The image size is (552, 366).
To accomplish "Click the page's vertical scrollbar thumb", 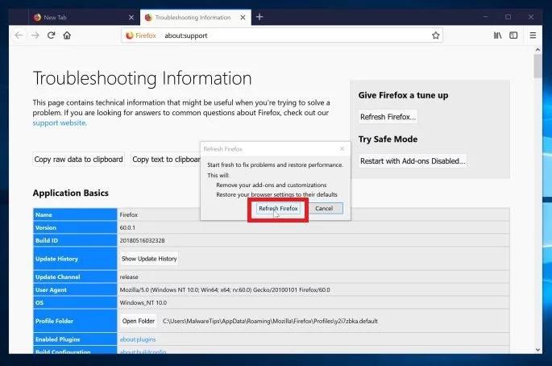I will [x=537, y=66].
